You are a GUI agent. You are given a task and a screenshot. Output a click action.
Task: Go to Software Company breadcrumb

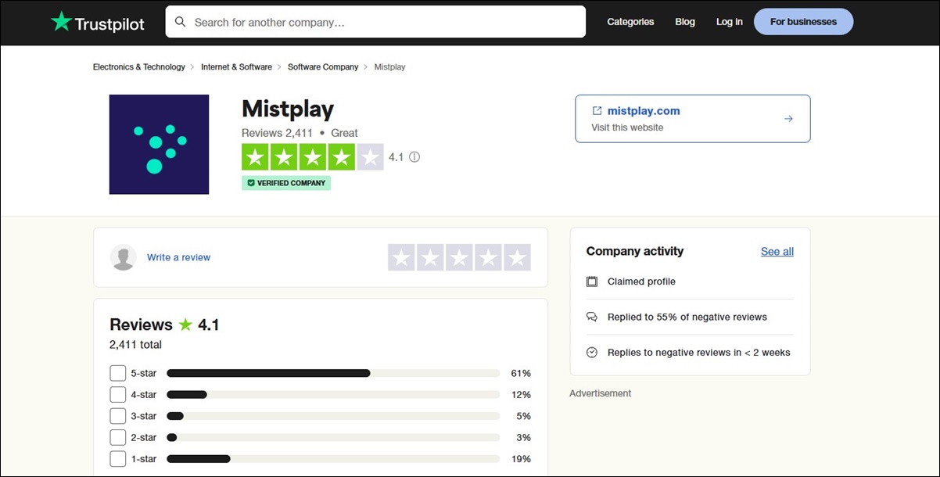point(323,67)
